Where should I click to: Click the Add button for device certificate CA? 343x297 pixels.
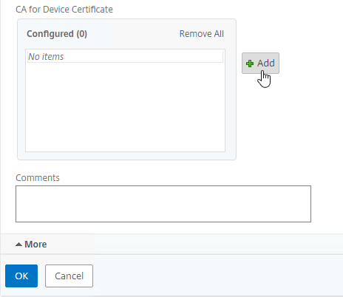(x=260, y=63)
